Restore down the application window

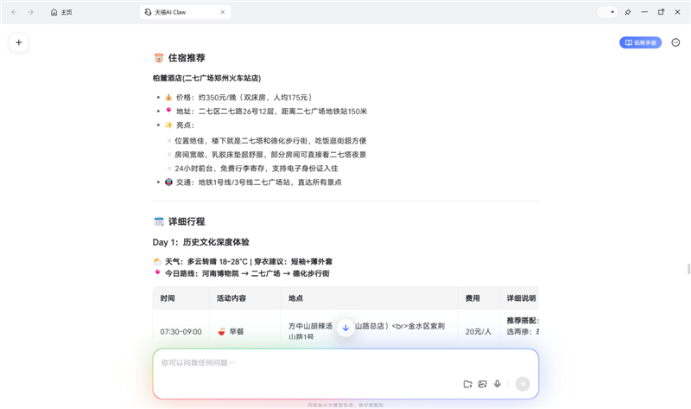click(661, 12)
